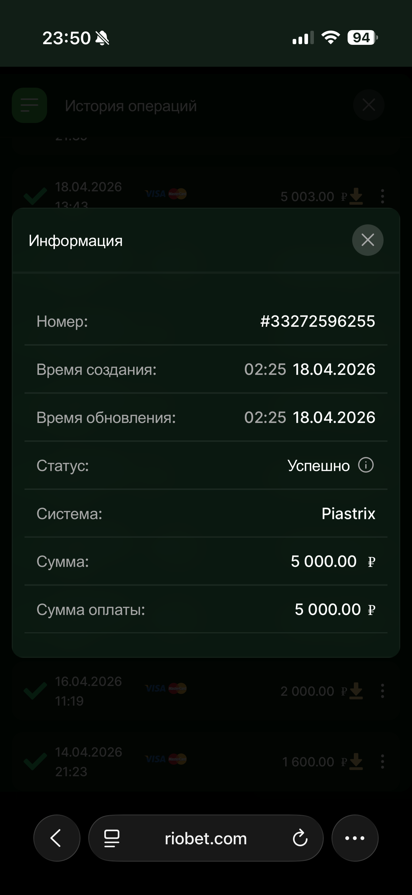Tap the status info icon next to Успешно
The image size is (412, 895).
click(366, 465)
